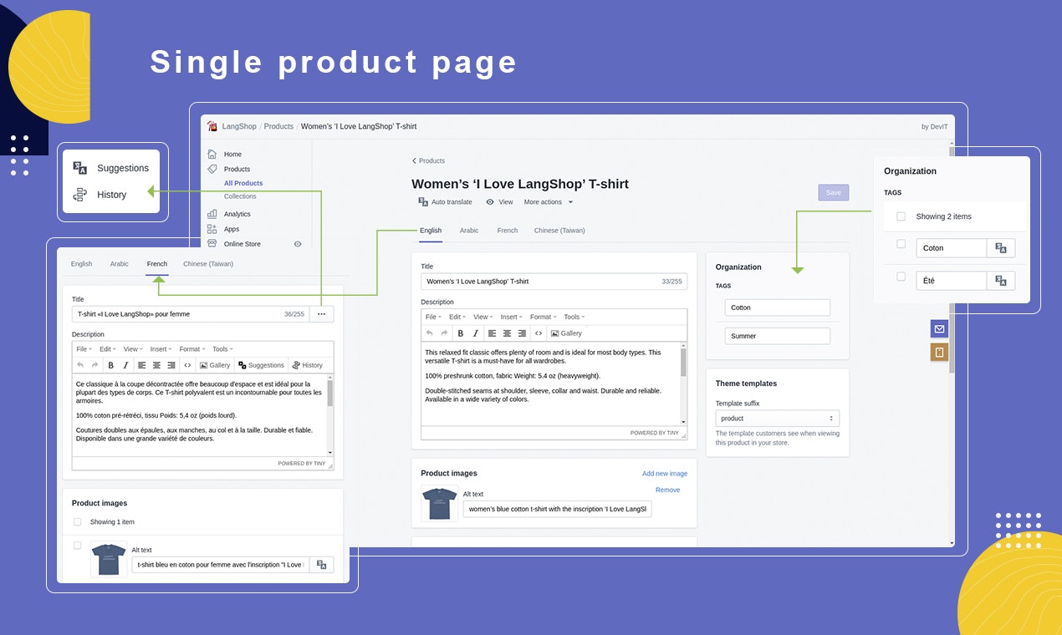The image size is (1062, 635).
Task: Click translate icon next to Coton tag
Action: tap(1001, 248)
